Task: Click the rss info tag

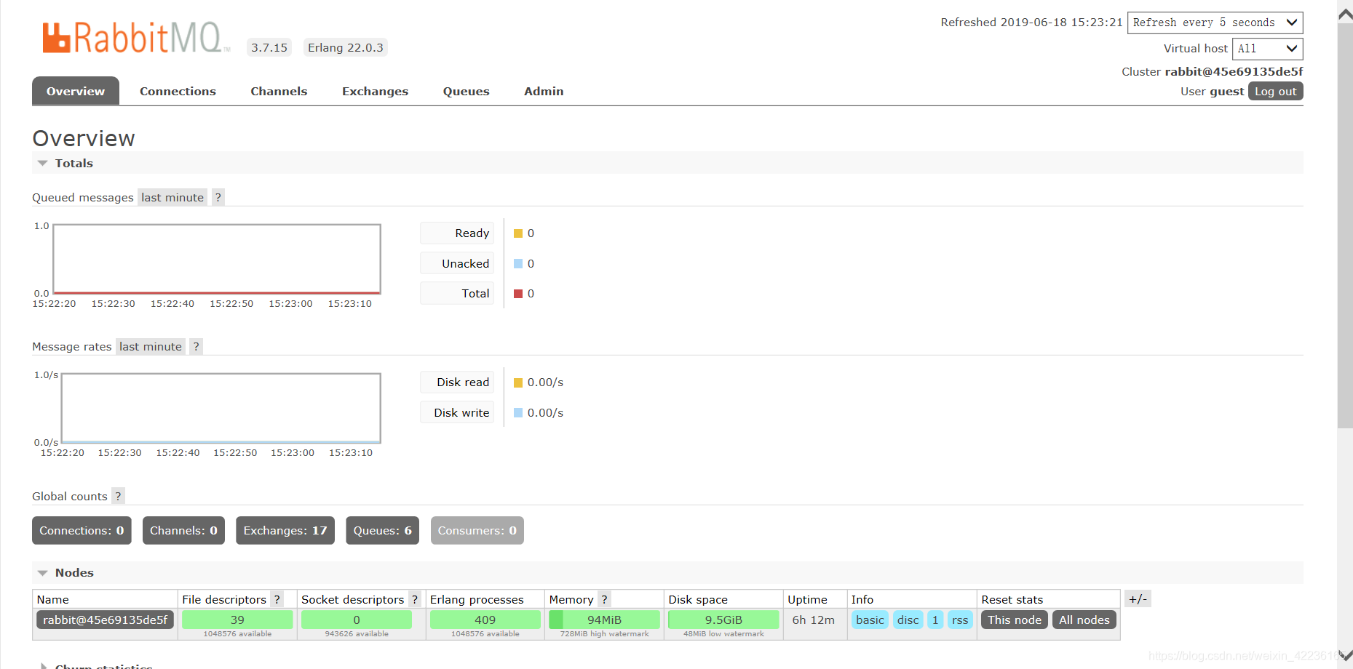Action: pos(960,620)
